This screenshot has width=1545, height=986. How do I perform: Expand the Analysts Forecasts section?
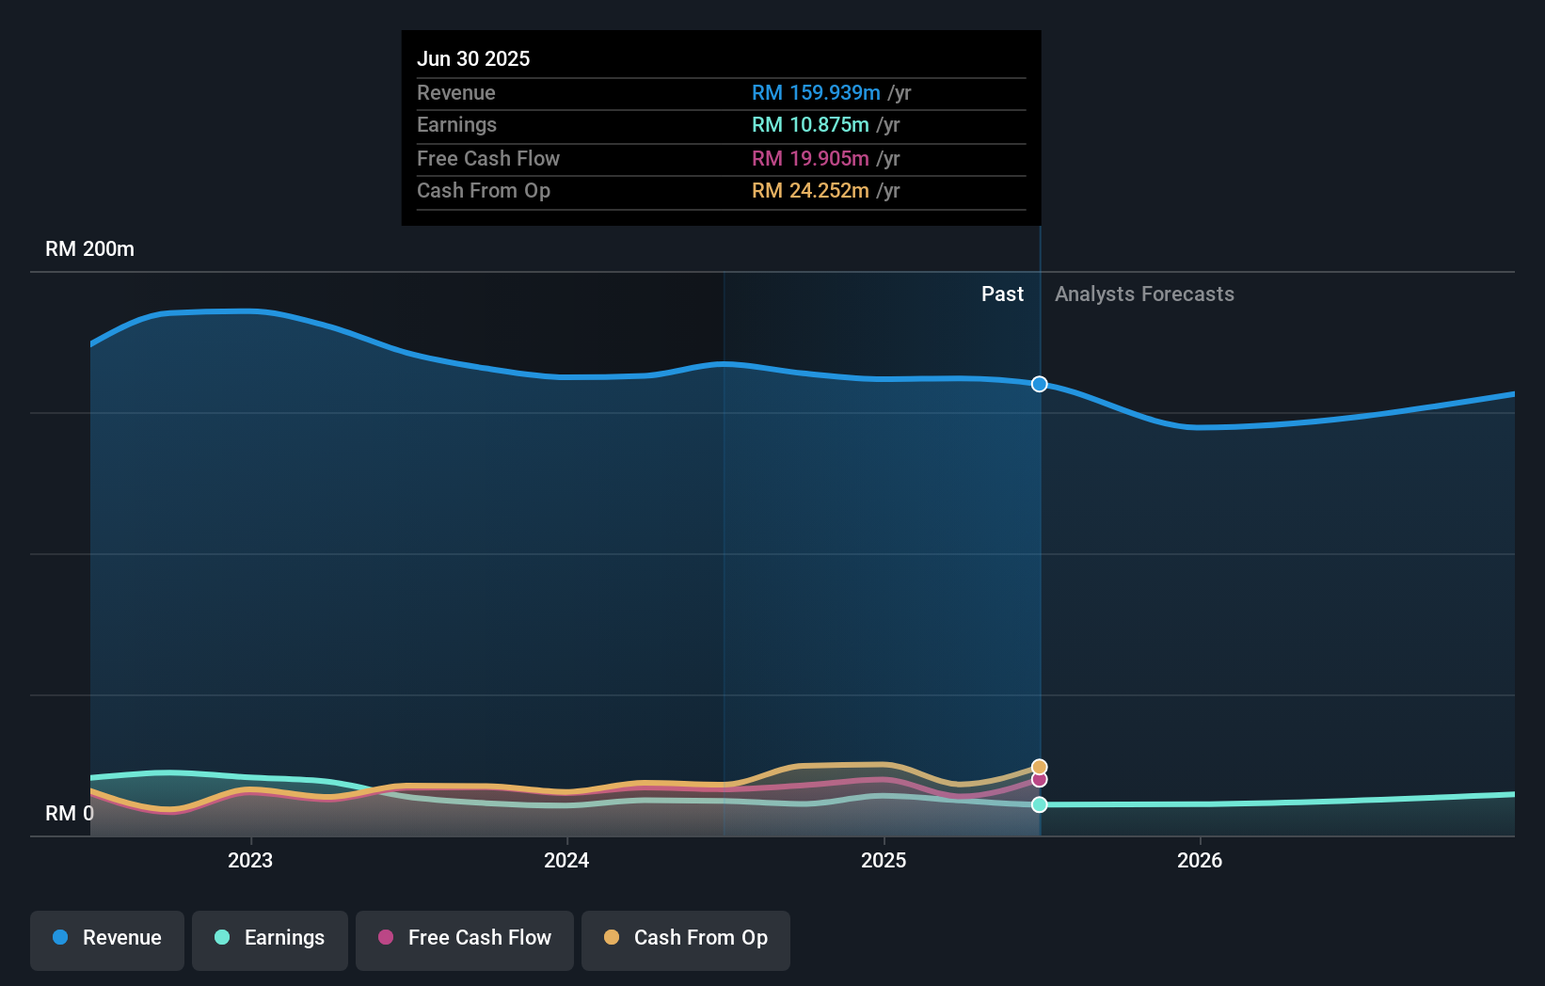coord(1144,294)
